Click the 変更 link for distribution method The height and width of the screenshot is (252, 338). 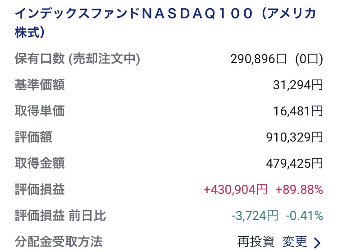pos(295,241)
